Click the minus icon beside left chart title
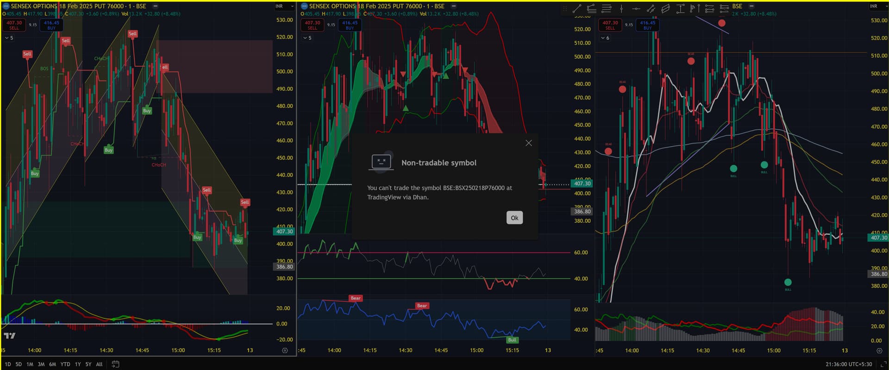Viewport: 889px width, 370px height. point(155,6)
